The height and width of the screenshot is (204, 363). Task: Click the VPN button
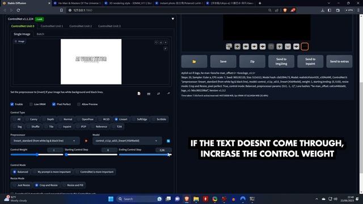(x=349, y=10)
